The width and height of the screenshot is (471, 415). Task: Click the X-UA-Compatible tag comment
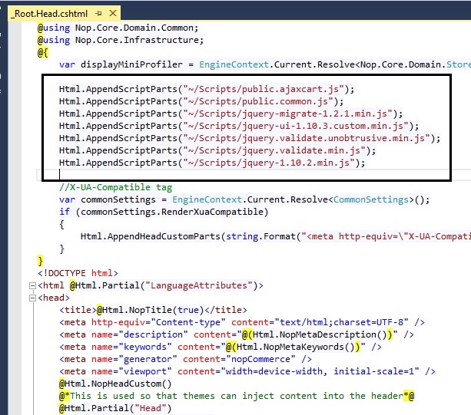tap(116, 187)
